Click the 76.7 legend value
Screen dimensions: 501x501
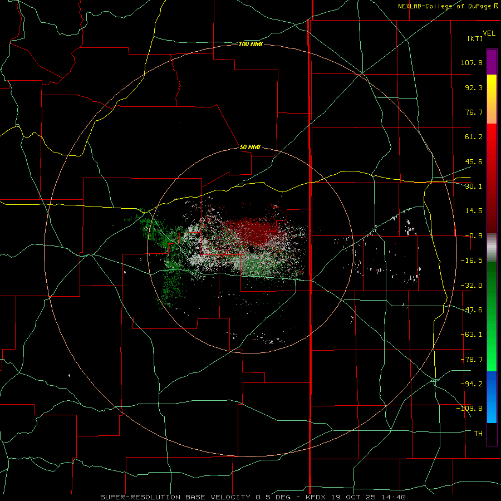474,112
